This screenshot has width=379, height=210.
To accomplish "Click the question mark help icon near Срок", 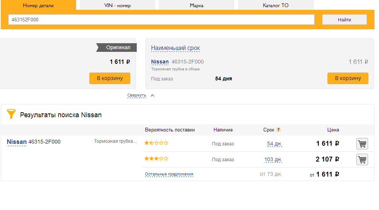I will (x=278, y=130).
